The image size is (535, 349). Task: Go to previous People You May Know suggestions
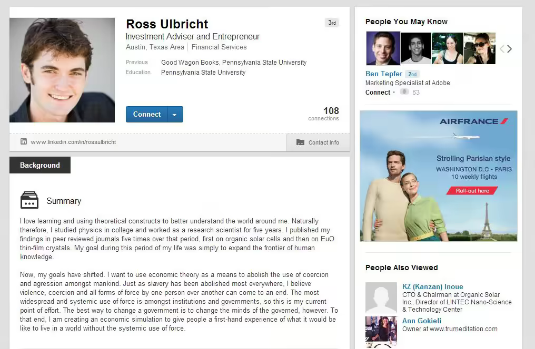[502, 49]
